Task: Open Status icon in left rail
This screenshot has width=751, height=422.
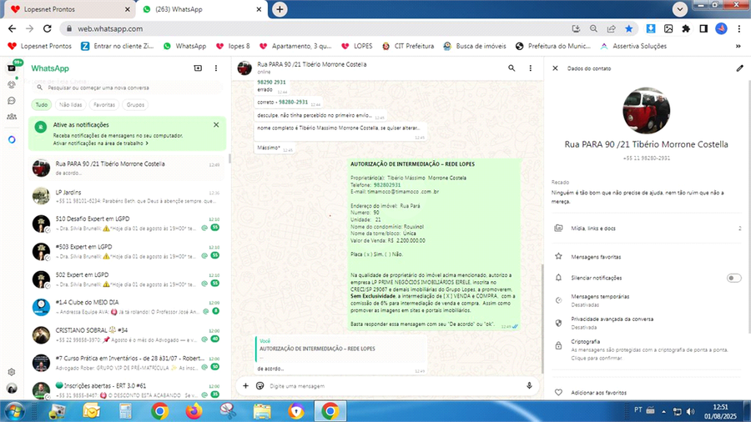Action: coord(12,85)
